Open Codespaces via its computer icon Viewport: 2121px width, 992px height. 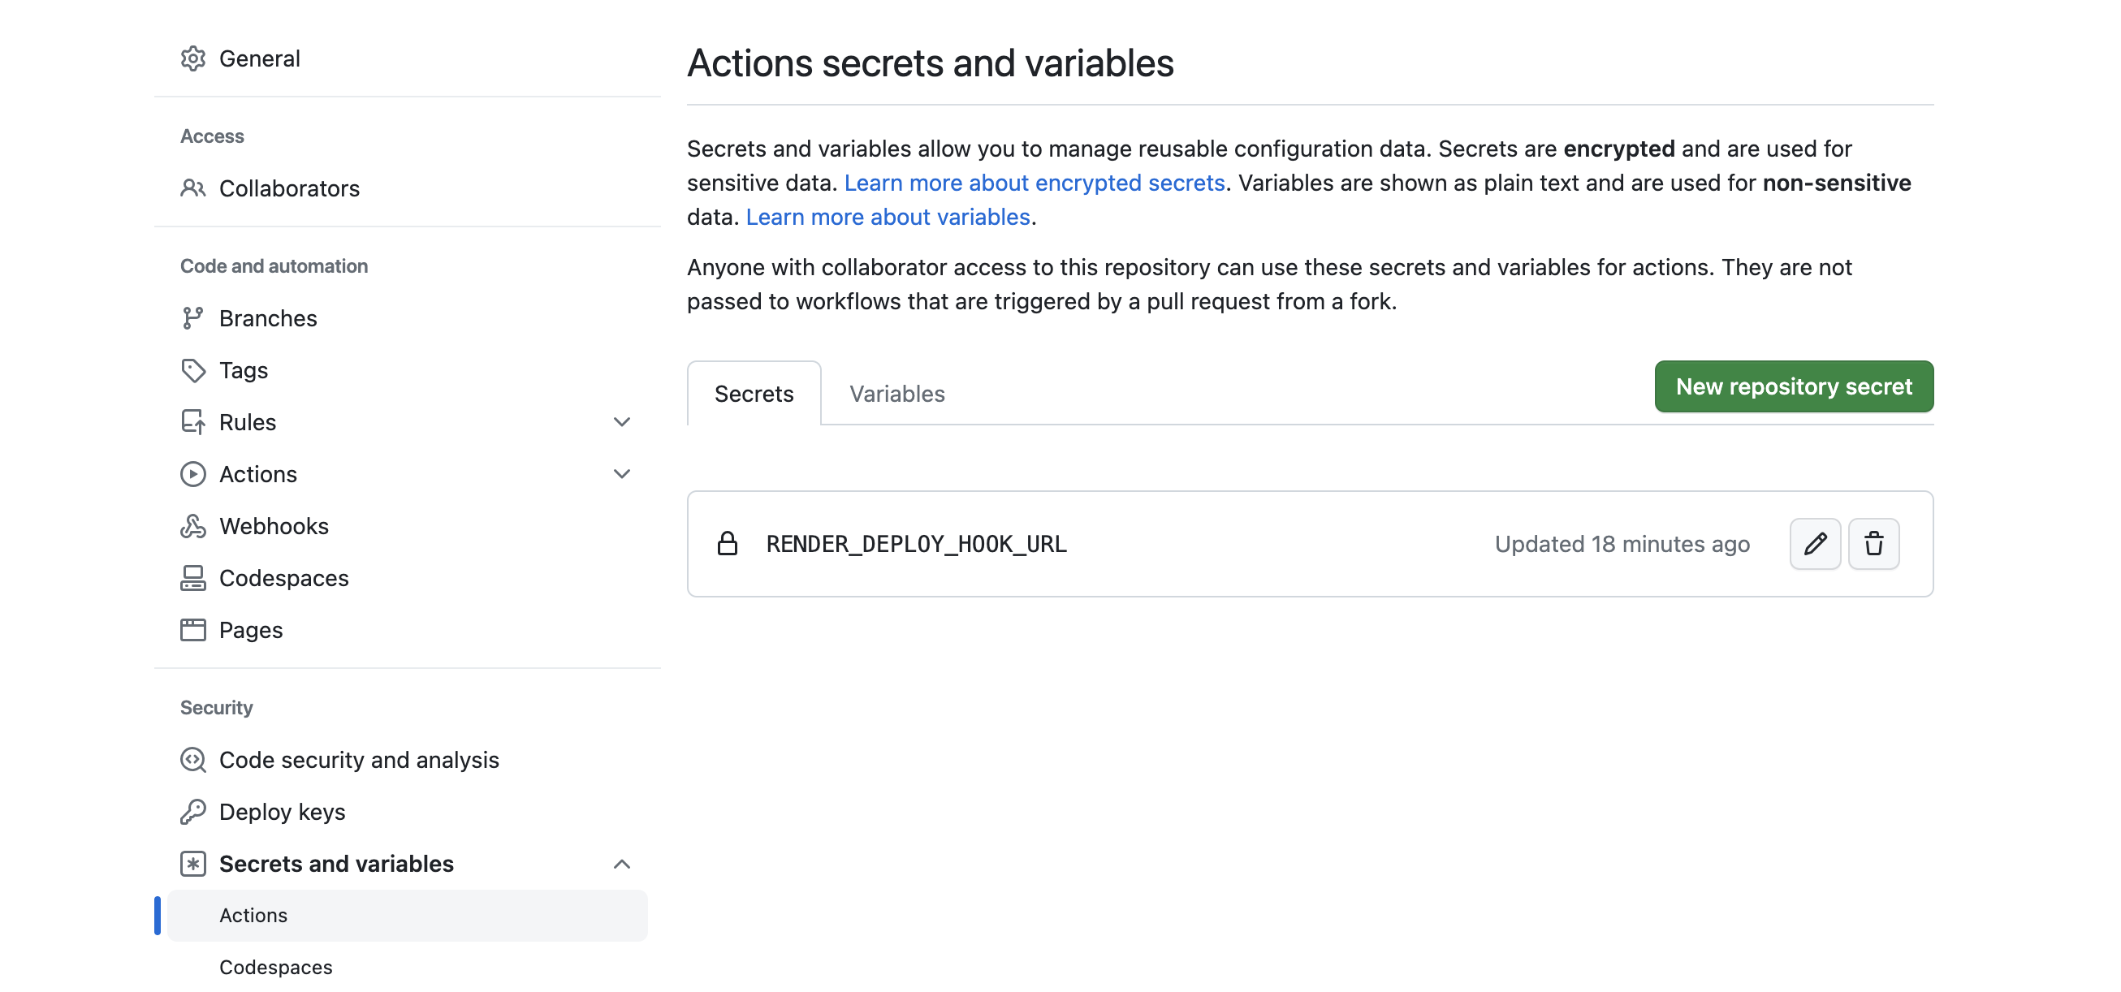(x=192, y=578)
